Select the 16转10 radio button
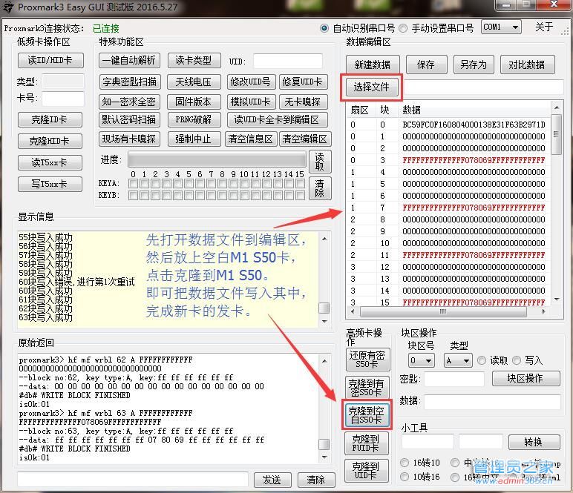This screenshot has height=493, width=573. (405, 463)
